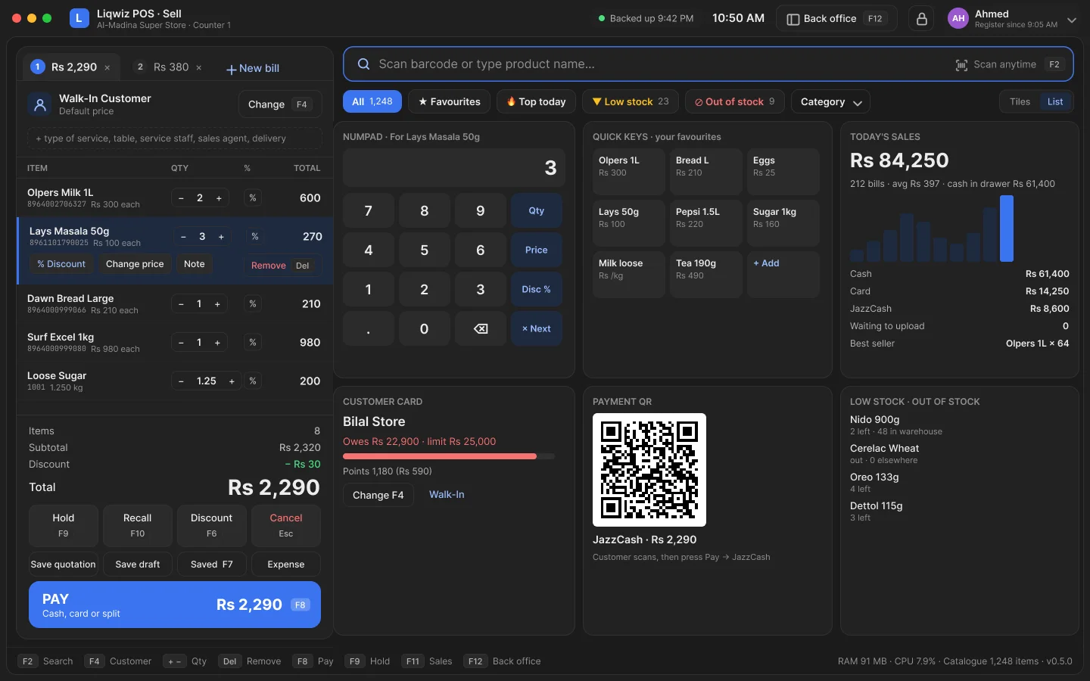
Task: Increase Loose Sugar quantity
Action: [232, 381]
